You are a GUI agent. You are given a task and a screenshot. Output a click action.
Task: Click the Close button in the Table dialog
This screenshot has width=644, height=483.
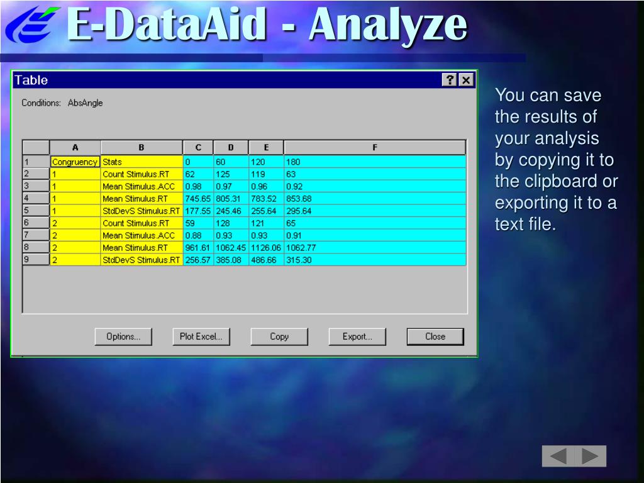(435, 337)
